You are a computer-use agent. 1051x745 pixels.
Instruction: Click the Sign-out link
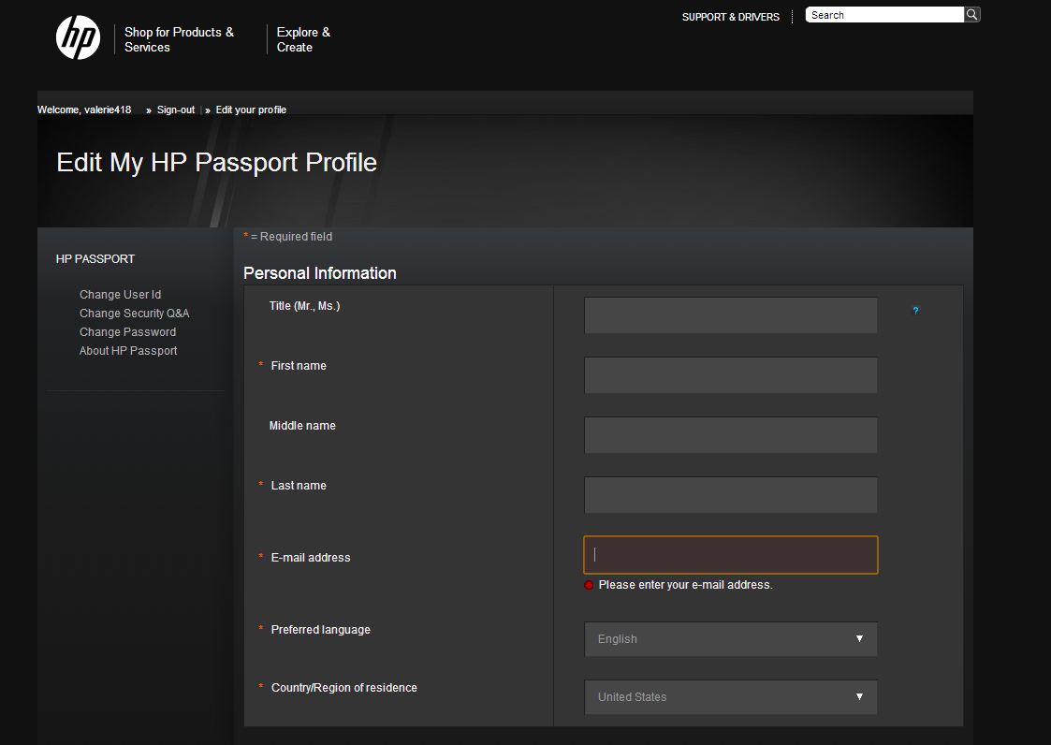[x=176, y=110]
